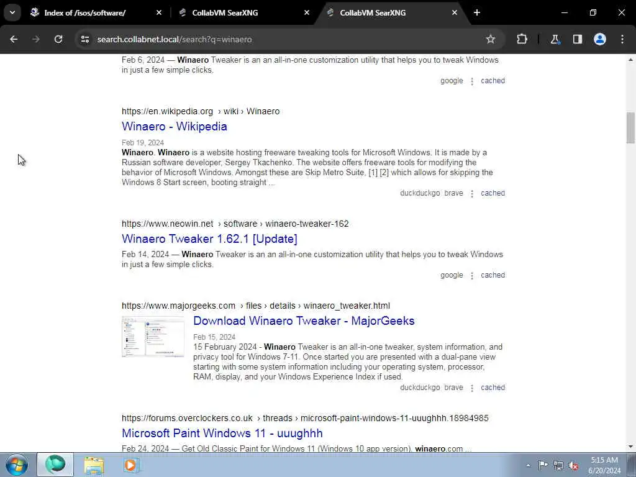The image size is (636, 477).
Task: Open cached link of the topmost result
Action: point(493,81)
